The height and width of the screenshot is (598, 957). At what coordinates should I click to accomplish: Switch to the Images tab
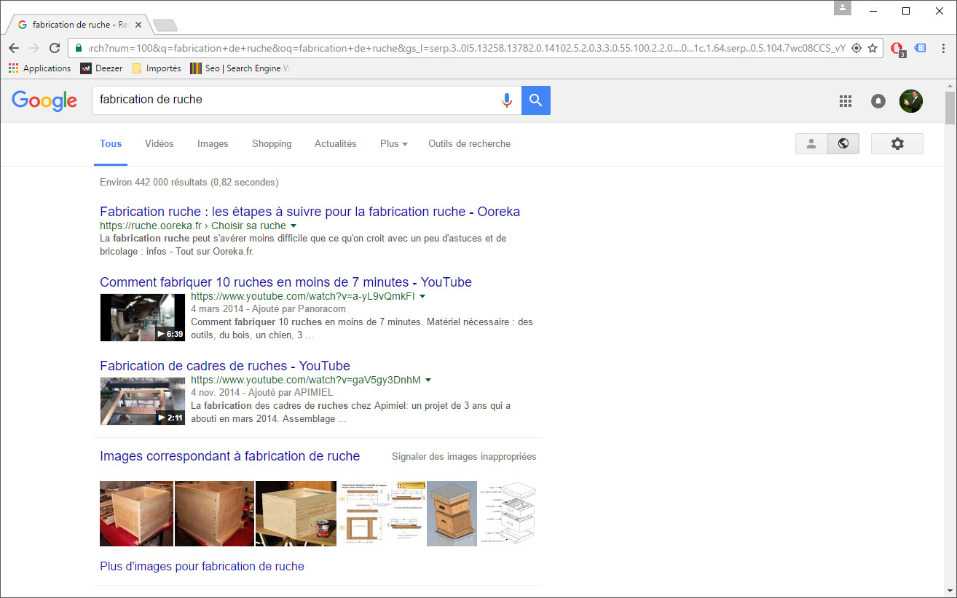point(213,143)
